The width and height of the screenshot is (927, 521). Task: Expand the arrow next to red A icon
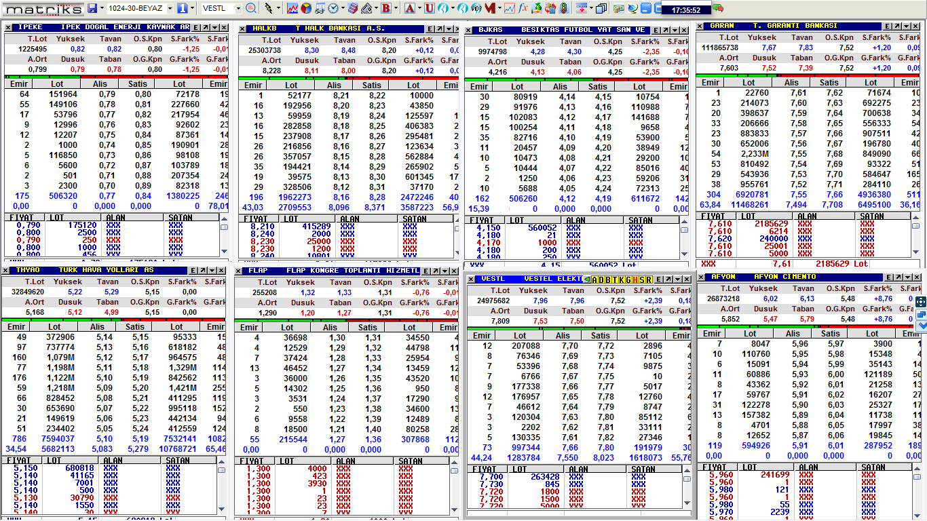click(x=419, y=8)
